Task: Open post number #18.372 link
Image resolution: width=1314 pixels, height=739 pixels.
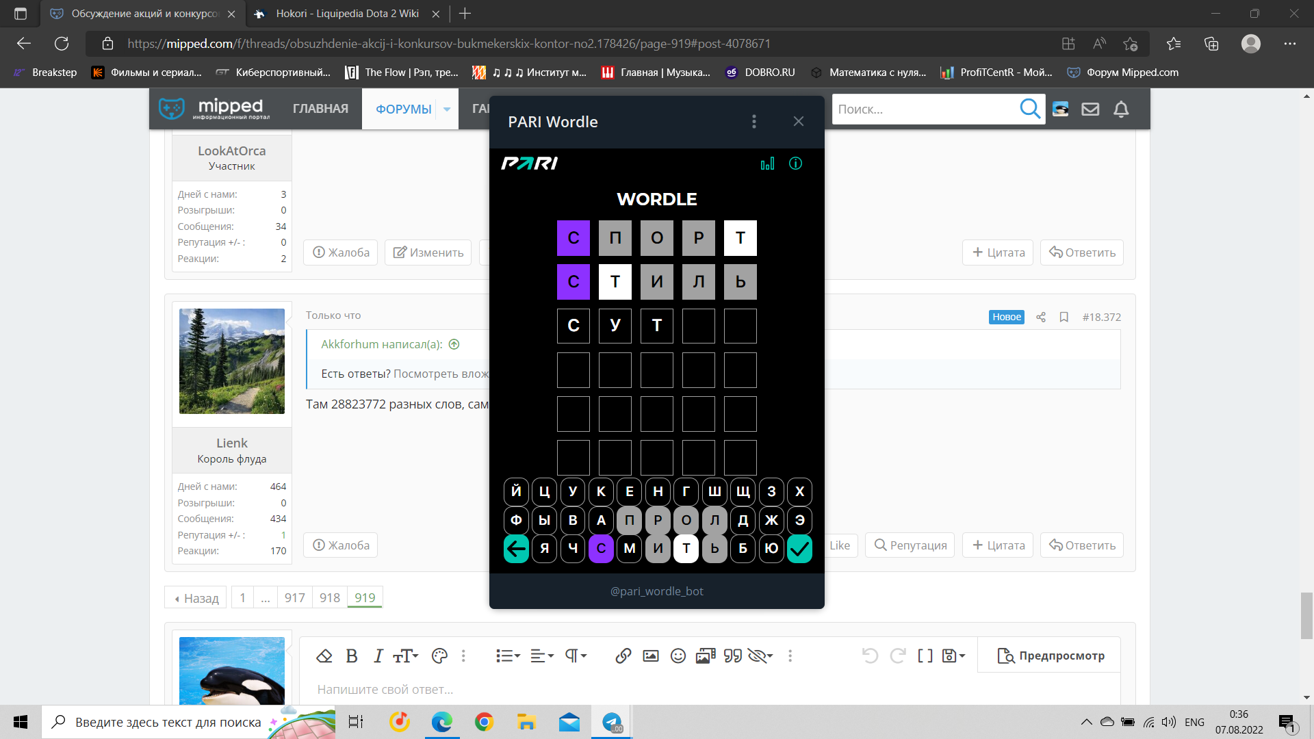Action: [x=1102, y=317]
